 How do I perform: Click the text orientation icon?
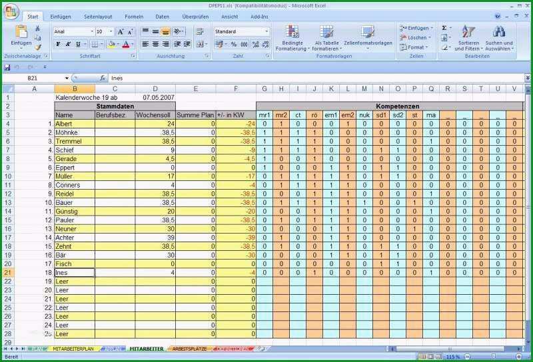click(x=178, y=31)
